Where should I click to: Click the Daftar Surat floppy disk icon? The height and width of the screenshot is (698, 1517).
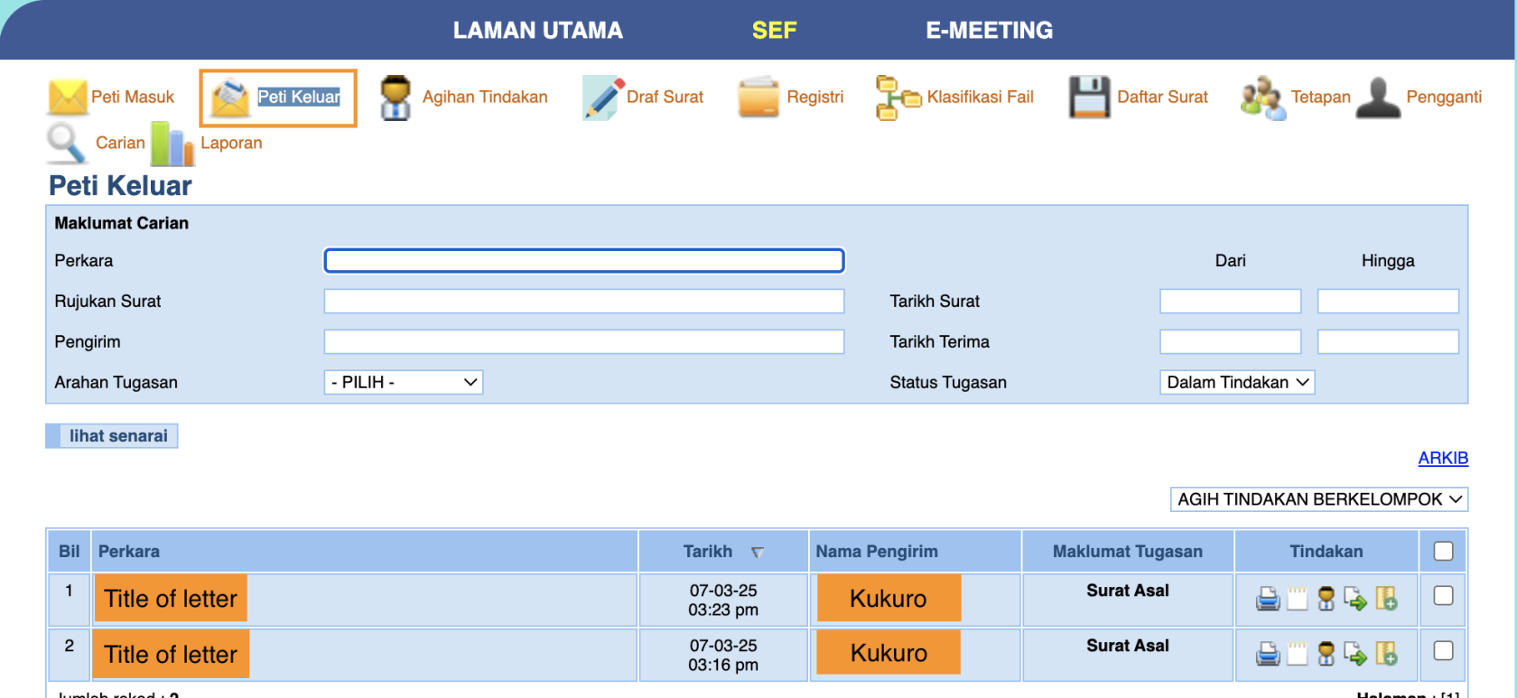click(1089, 98)
